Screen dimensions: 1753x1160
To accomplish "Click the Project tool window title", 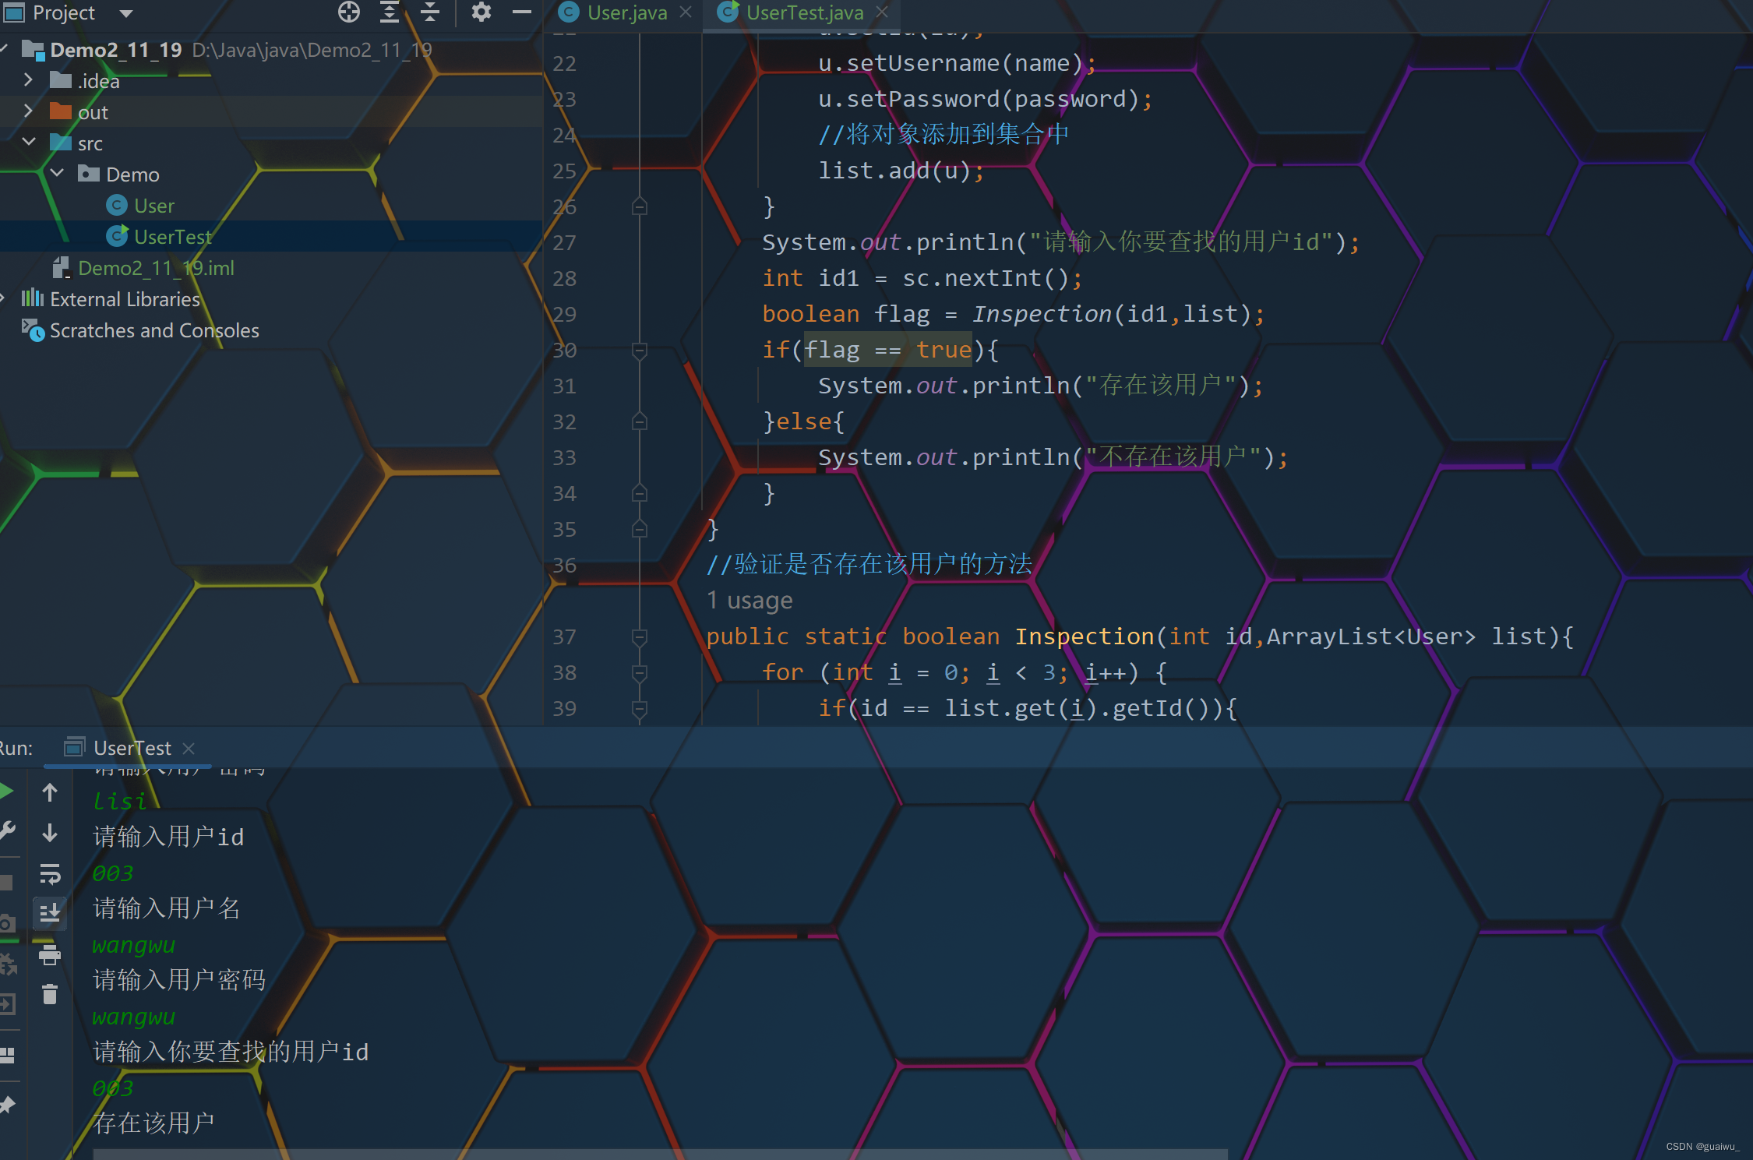I will pyautogui.click(x=64, y=12).
